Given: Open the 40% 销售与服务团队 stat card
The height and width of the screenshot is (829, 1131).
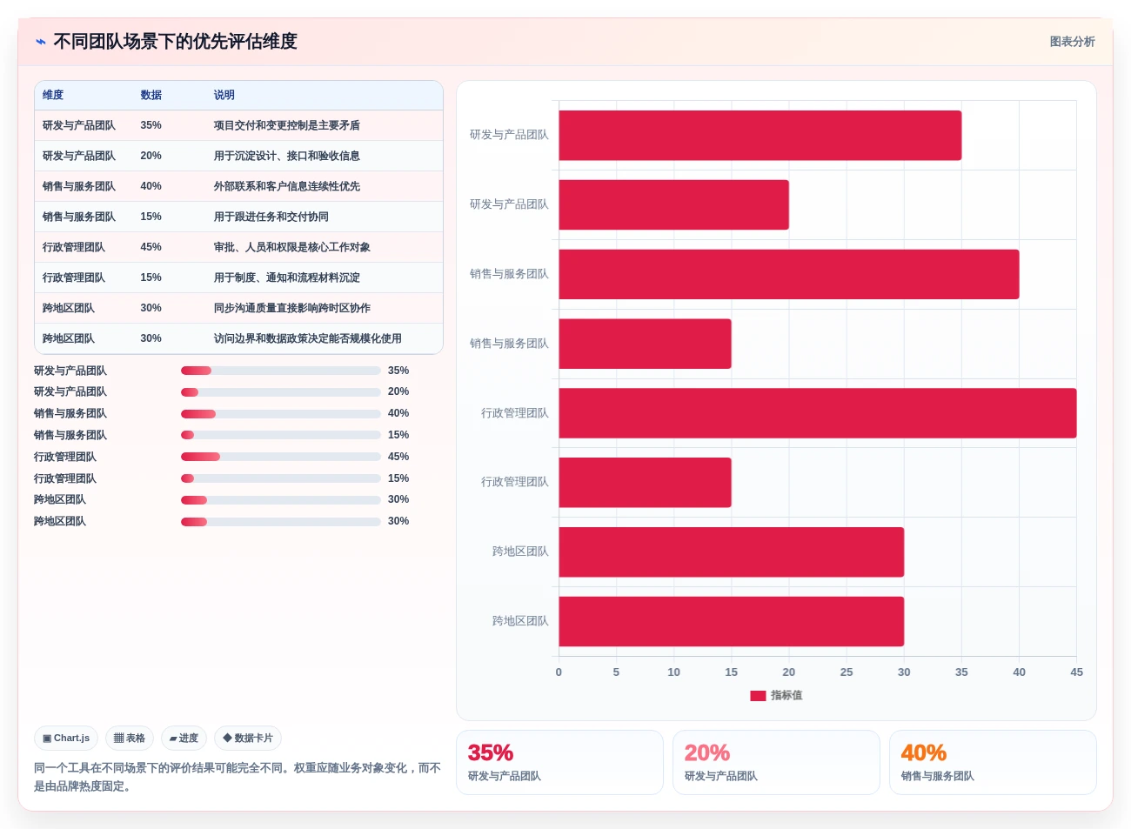Looking at the screenshot, I should 993,762.
